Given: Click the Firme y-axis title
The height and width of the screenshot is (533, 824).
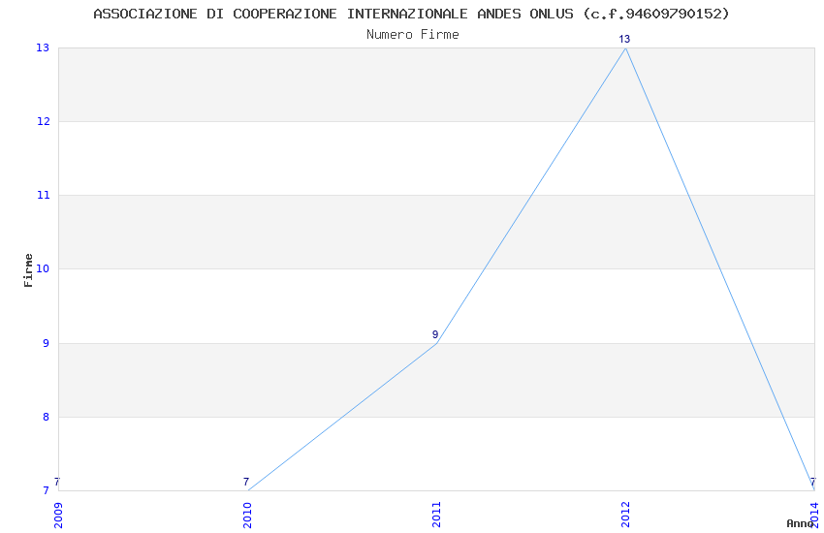Looking at the screenshot, I should point(28,270).
